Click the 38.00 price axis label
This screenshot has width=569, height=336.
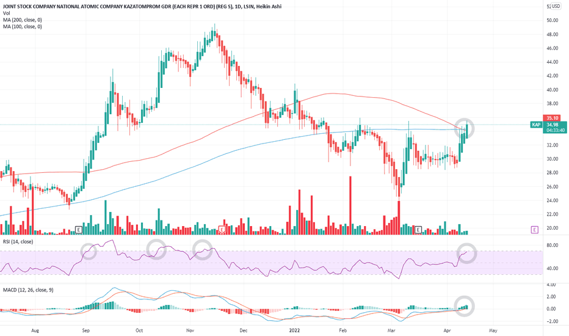(553, 103)
